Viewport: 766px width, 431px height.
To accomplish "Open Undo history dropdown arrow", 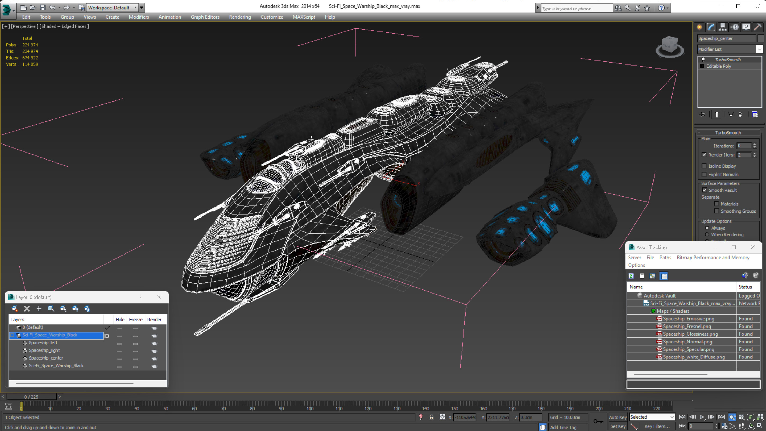I will (x=59, y=8).
